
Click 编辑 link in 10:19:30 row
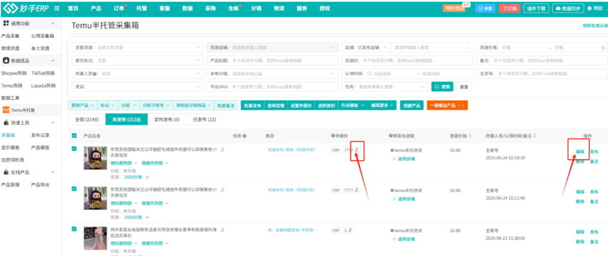pyautogui.click(x=580, y=152)
